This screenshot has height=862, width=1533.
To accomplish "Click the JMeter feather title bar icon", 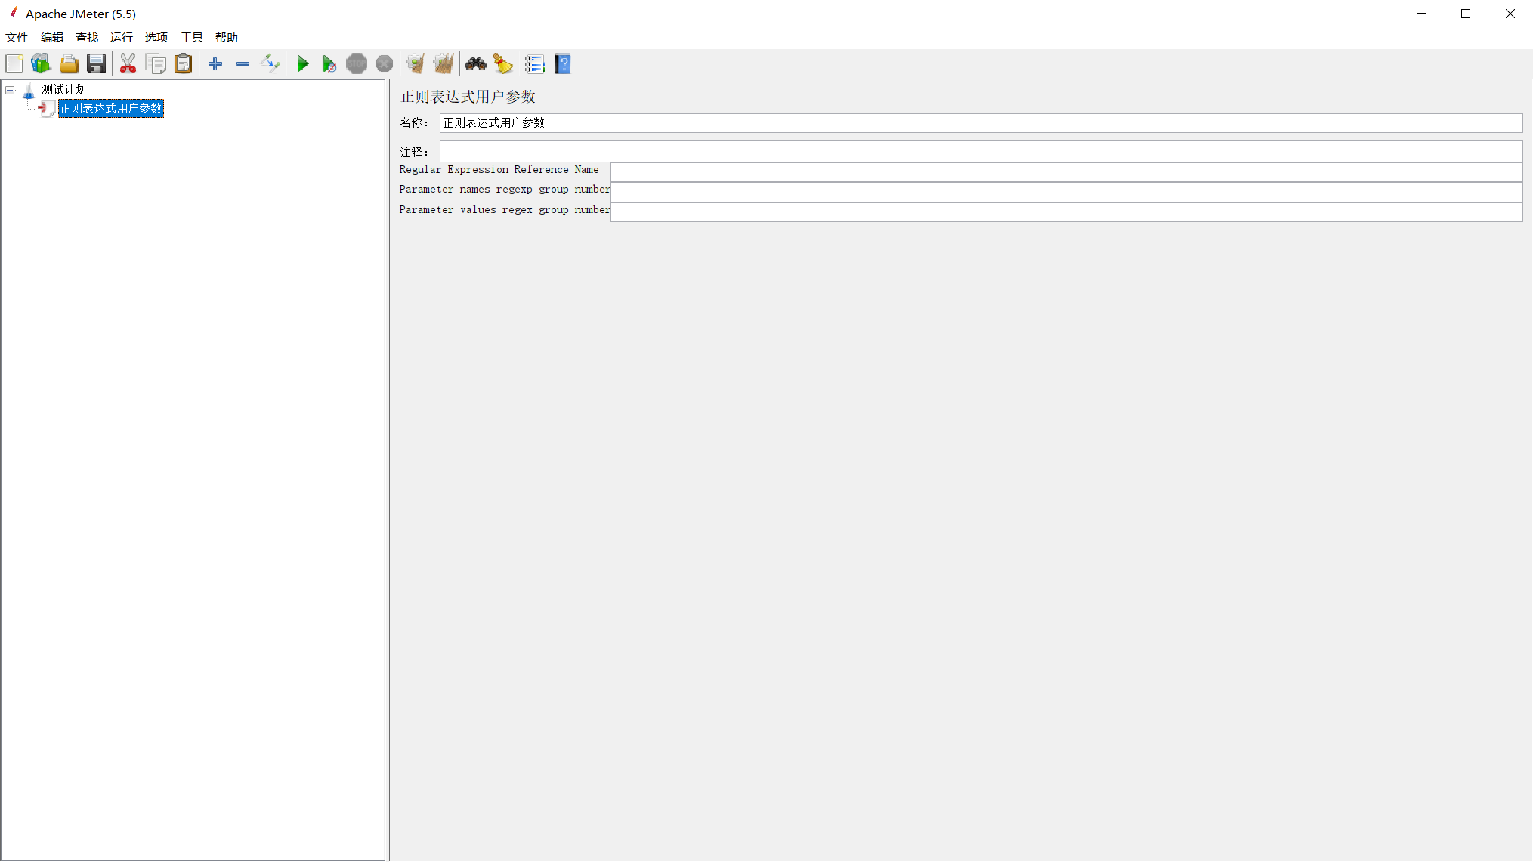I will (13, 14).
